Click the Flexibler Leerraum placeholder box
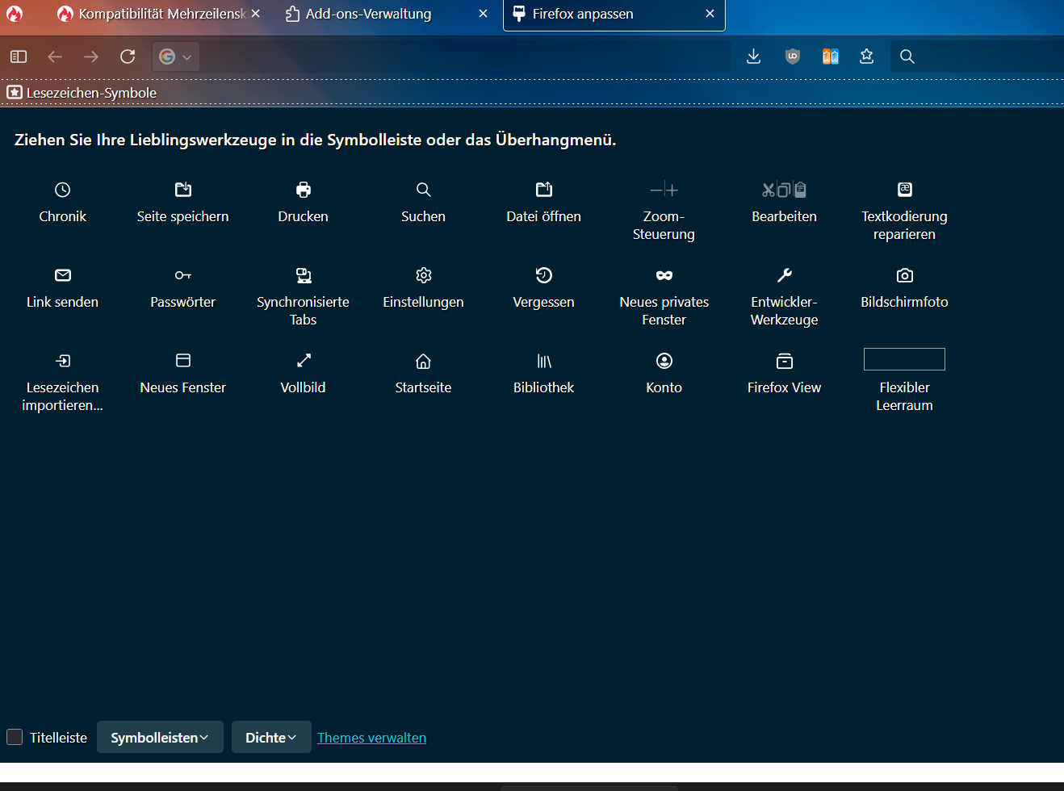The image size is (1064, 791). point(904,359)
